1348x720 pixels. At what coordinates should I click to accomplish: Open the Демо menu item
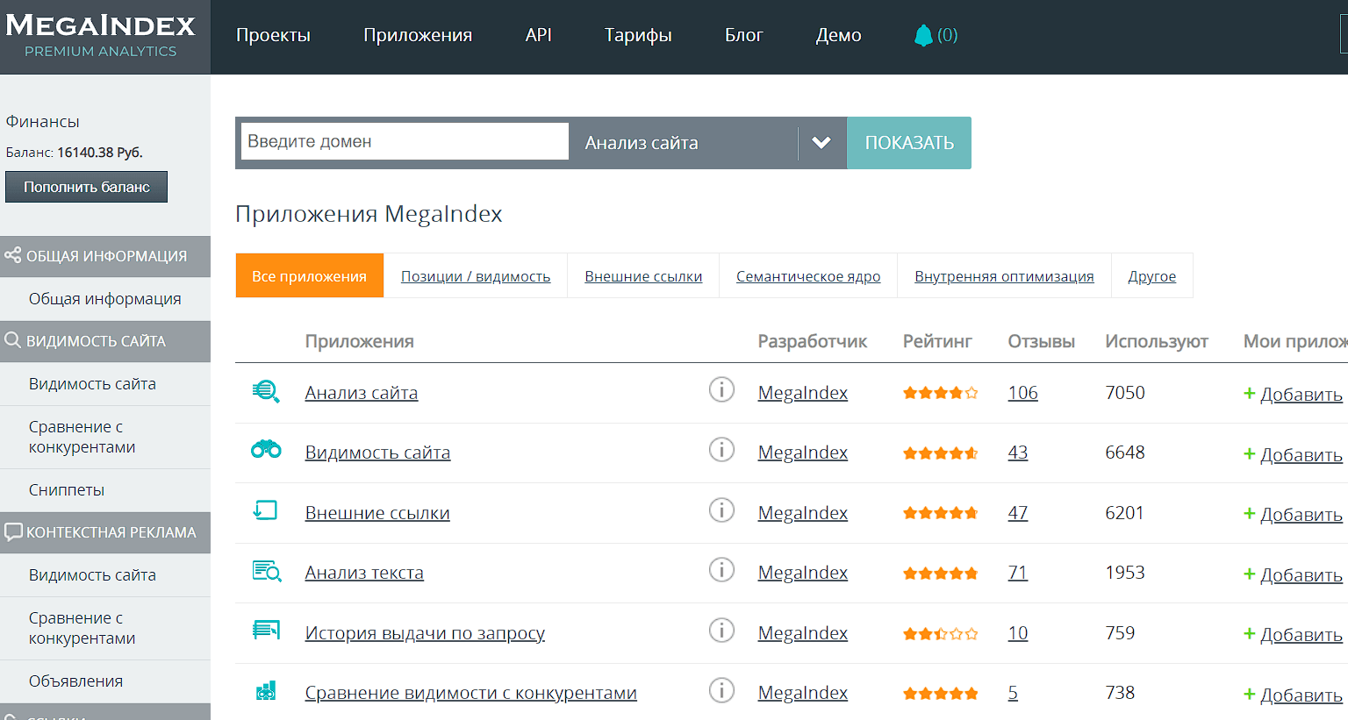click(x=838, y=35)
